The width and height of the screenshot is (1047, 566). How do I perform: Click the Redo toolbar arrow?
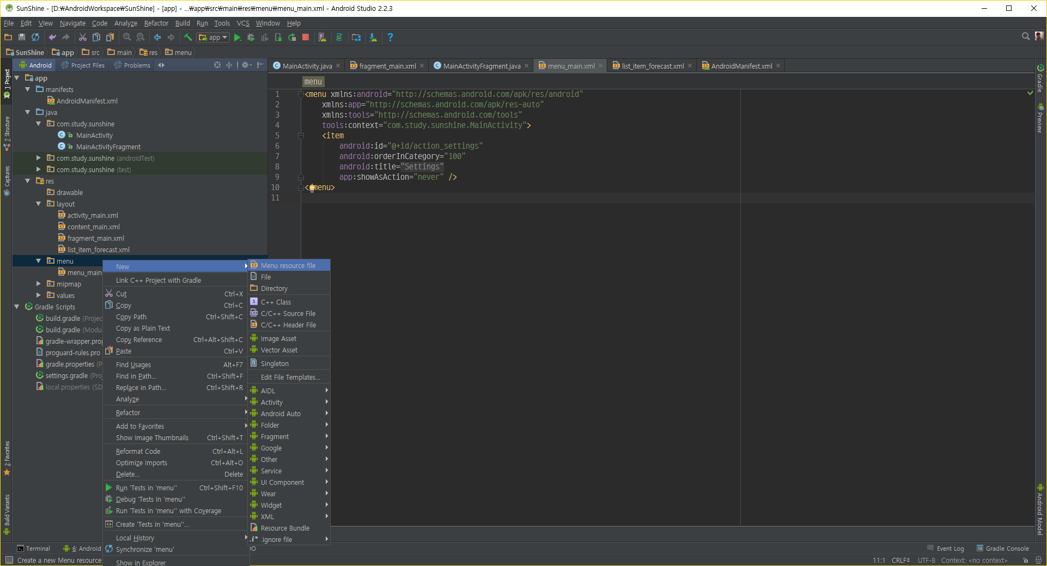66,37
